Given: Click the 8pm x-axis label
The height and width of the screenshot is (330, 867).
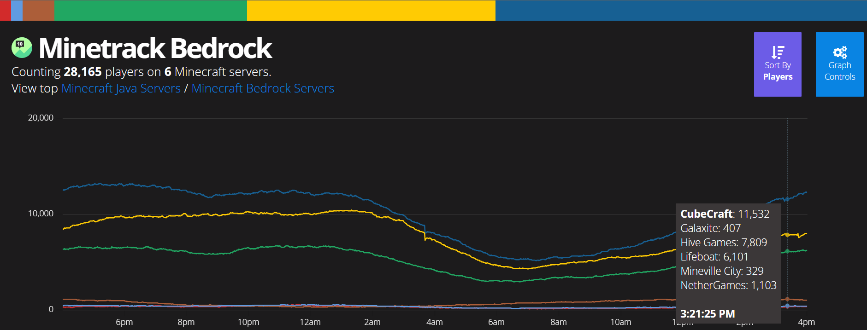Looking at the screenshot, I should 186,322.
